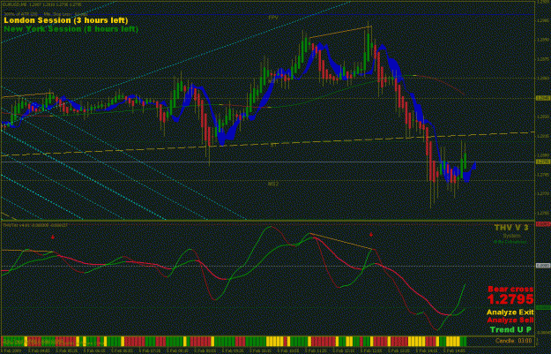Select the left red down-arrow signal in oscillator
The height and width of the screenshot is (354, 551).
(x=53, y=237)
